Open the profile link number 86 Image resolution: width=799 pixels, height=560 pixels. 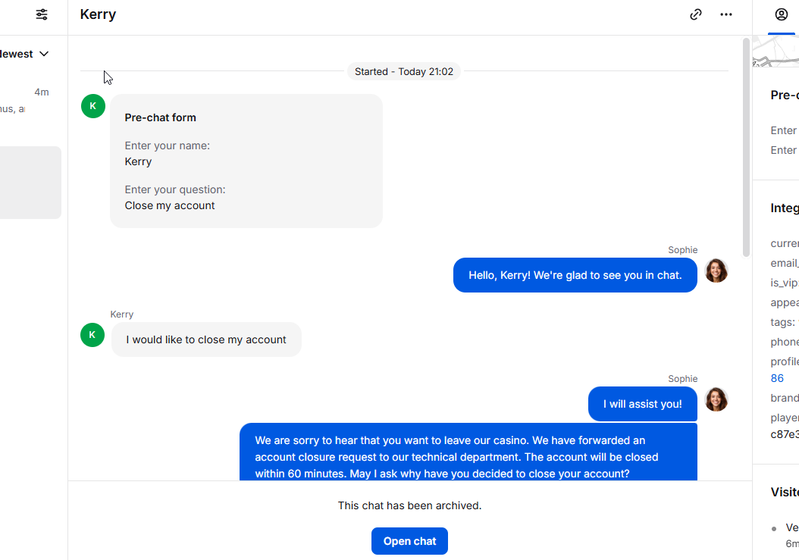777,378
